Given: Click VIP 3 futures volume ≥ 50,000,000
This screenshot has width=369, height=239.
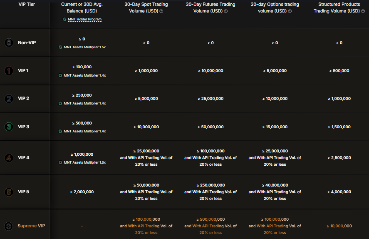Looking at the screenshot, I should pos(211,127).
